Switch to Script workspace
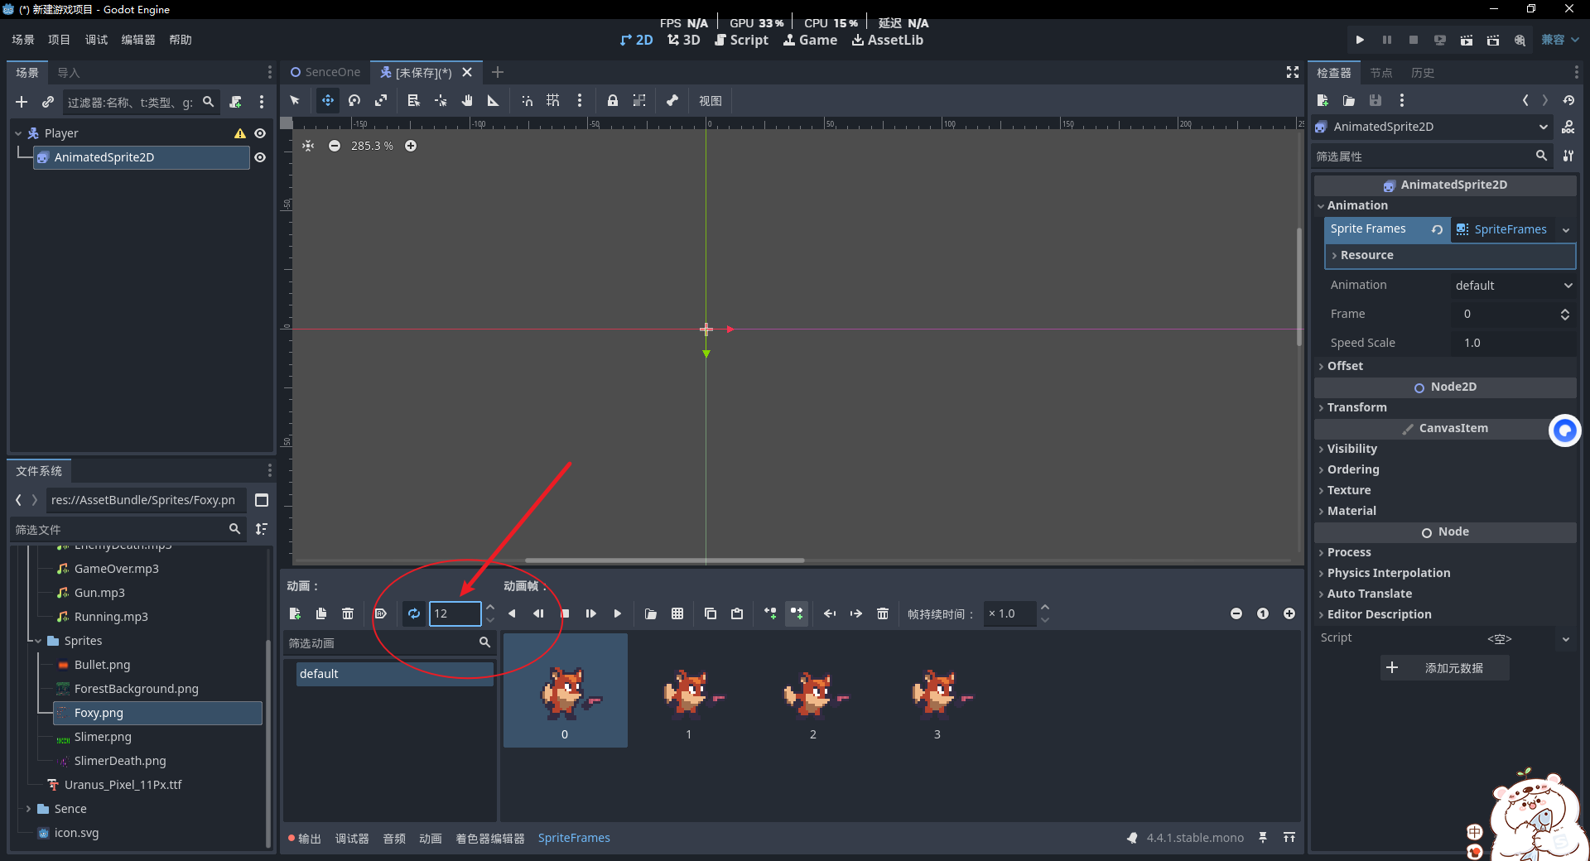This screenshot has height=861, width=1590. click(741, 40)
